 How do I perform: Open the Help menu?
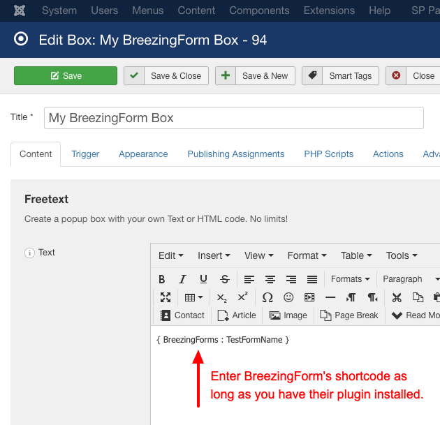(380, 10)
